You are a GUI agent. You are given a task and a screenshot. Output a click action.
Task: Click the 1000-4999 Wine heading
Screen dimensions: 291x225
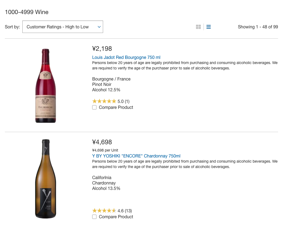tap(27, 12)
